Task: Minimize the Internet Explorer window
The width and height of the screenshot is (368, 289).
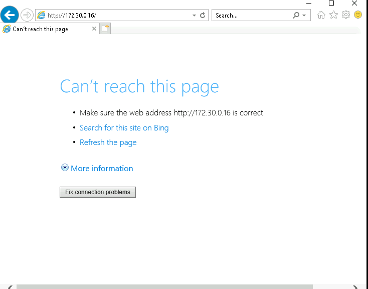Action: coord(309,4)
